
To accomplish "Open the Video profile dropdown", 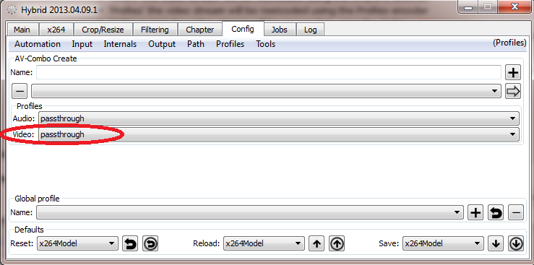I will [279, 134].
